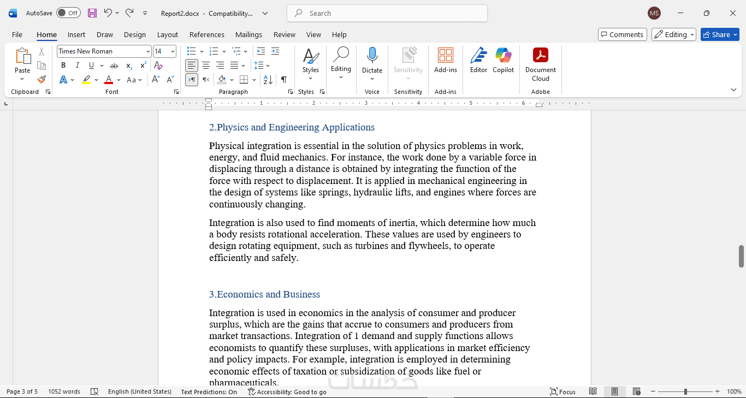The width and height of the screenshot is (746, 398).
Task: Cut selection with the scissors icon
Action: click(x=42, y=52)
